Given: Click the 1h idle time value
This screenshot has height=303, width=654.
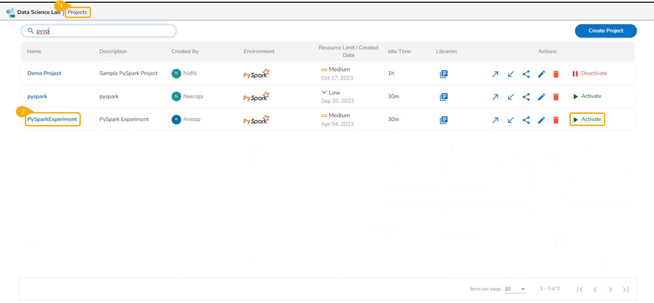Looking at the screenshot, I should point(391,73).
